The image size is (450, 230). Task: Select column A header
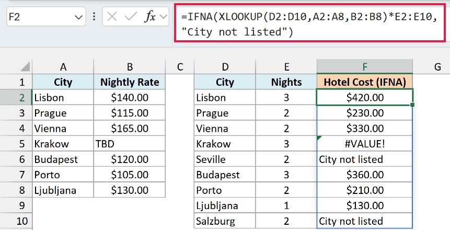pos(63,66)
